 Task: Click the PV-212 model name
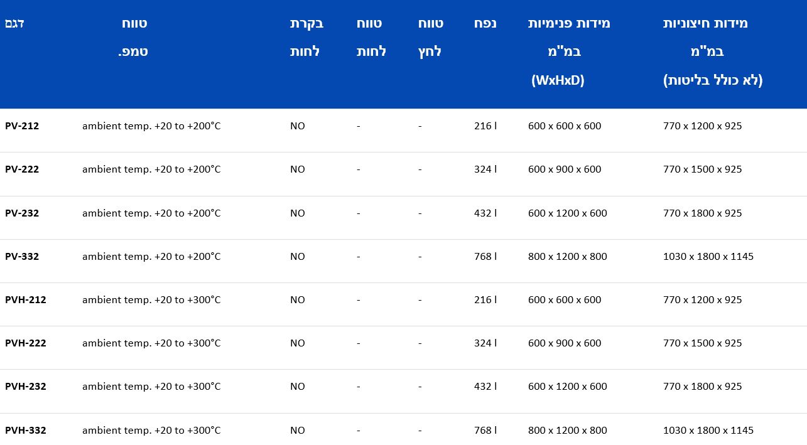click(22, 126)
